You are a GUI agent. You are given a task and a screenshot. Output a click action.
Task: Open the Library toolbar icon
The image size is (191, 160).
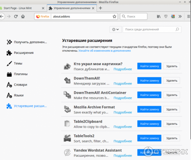tap(158, 16)
